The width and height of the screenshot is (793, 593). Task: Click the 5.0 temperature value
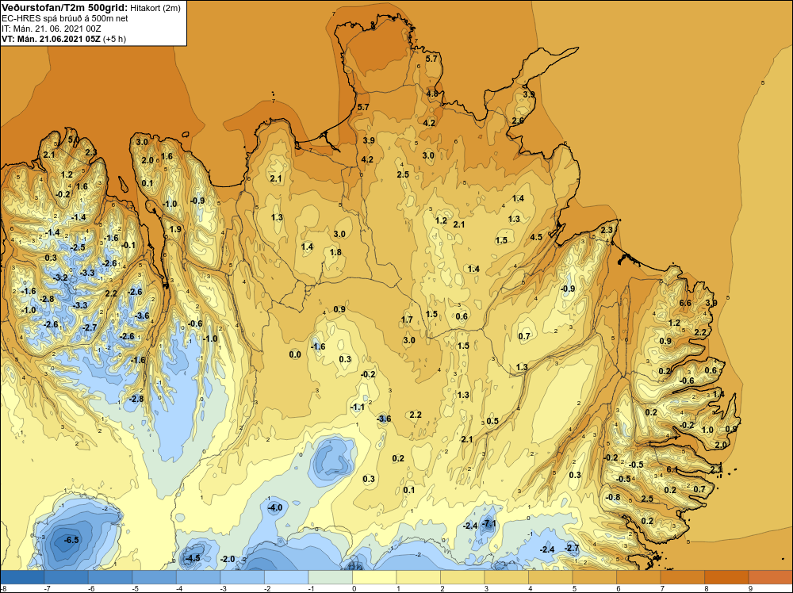[x=73, y=140]
